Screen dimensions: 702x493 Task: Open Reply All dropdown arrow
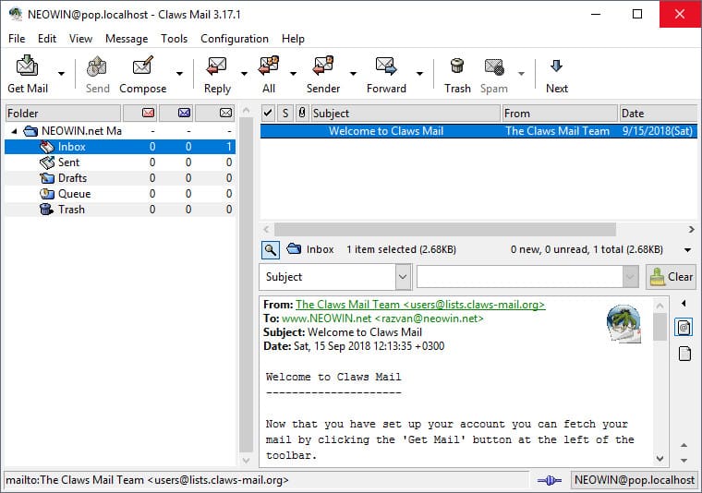293,73
